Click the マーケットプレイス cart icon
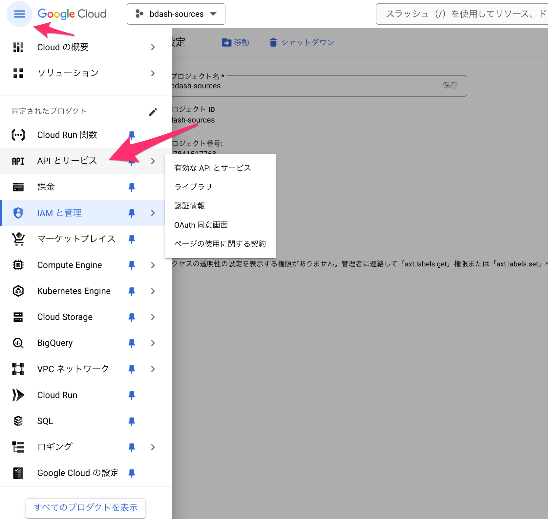This screenshot has height=519, width=548. pyautogui.click(x=18, y=239)
